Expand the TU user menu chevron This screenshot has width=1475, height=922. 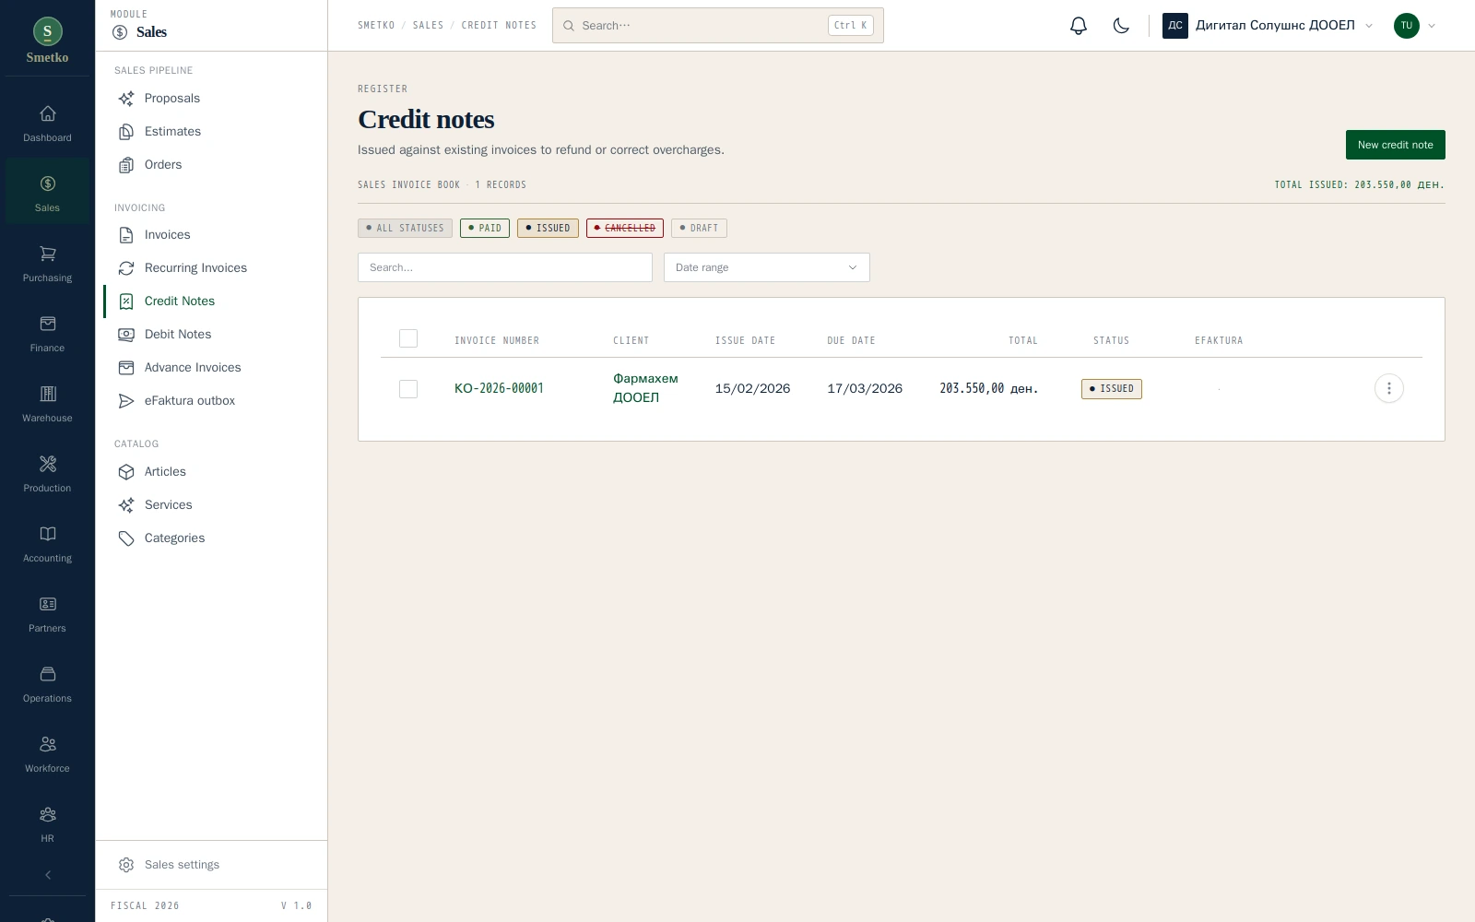click(x=1432, y=26)
